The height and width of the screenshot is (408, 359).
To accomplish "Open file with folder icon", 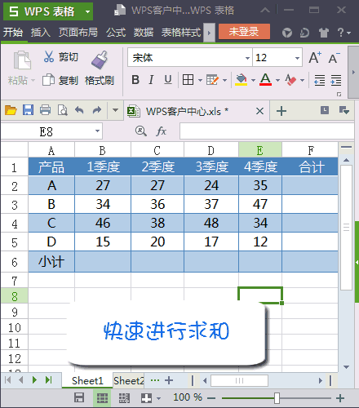I will (x=11, y=110).
